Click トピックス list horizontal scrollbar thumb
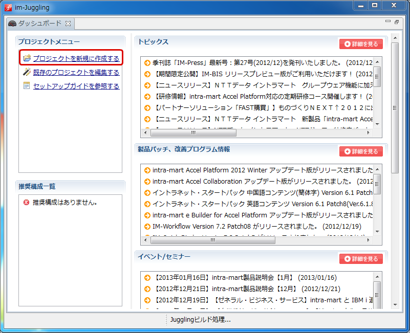This screenshot has width=410, height=333. 193,133
